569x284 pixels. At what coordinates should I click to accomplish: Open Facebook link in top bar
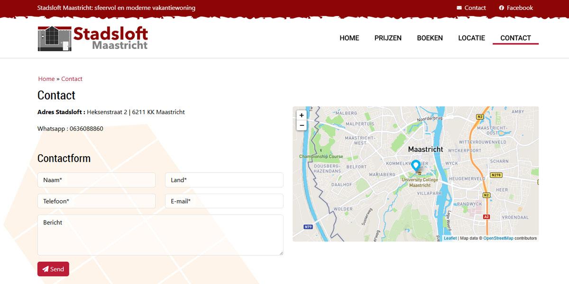[516, 8]
